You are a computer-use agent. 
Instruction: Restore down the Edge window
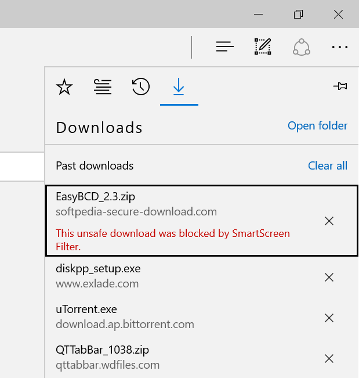pos(298,14)
